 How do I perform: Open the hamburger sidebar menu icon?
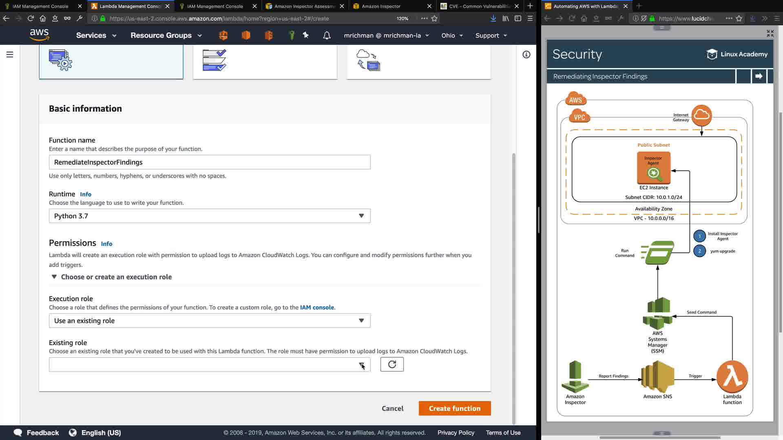10,55
